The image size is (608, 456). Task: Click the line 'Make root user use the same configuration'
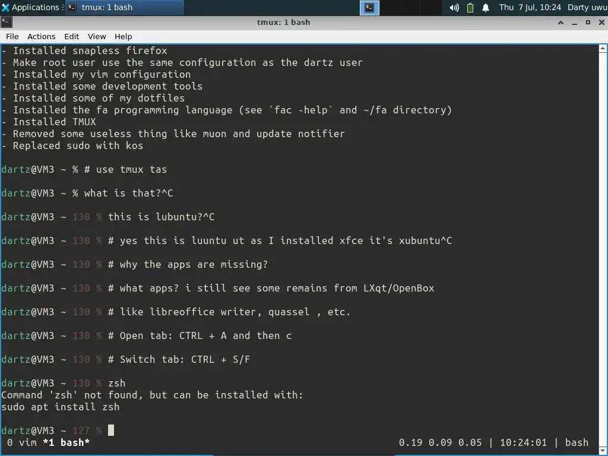point(182,62)
